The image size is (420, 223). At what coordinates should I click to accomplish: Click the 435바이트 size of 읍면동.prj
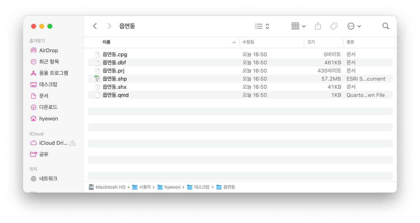(x=329, y=71)
